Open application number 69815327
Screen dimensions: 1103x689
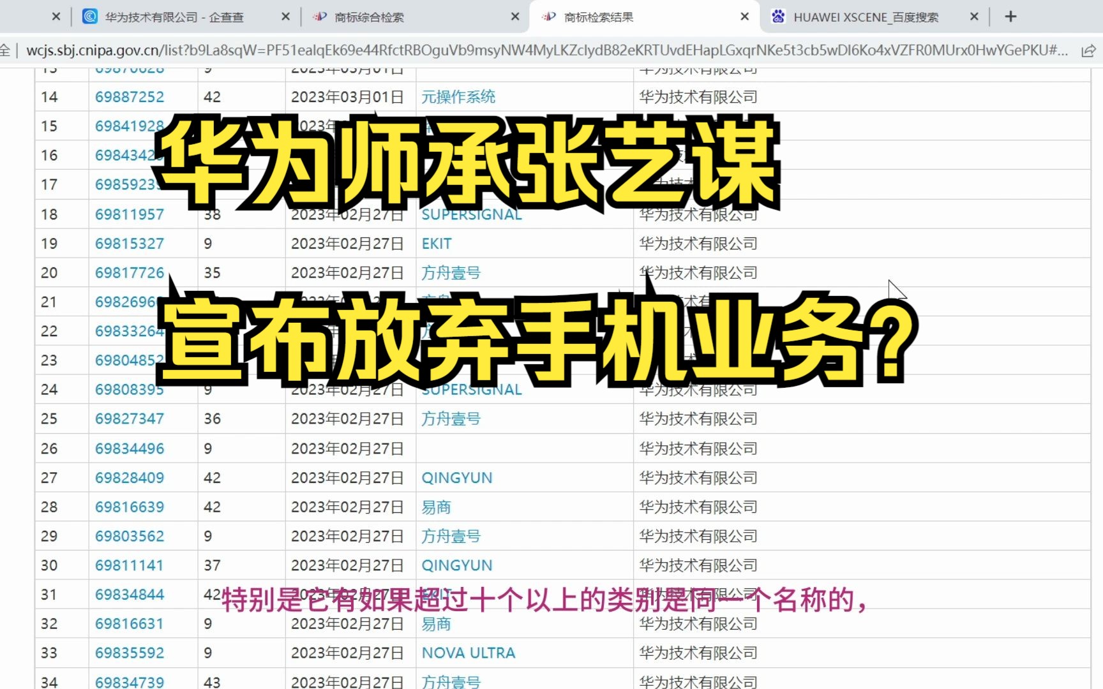click(130, 244)
